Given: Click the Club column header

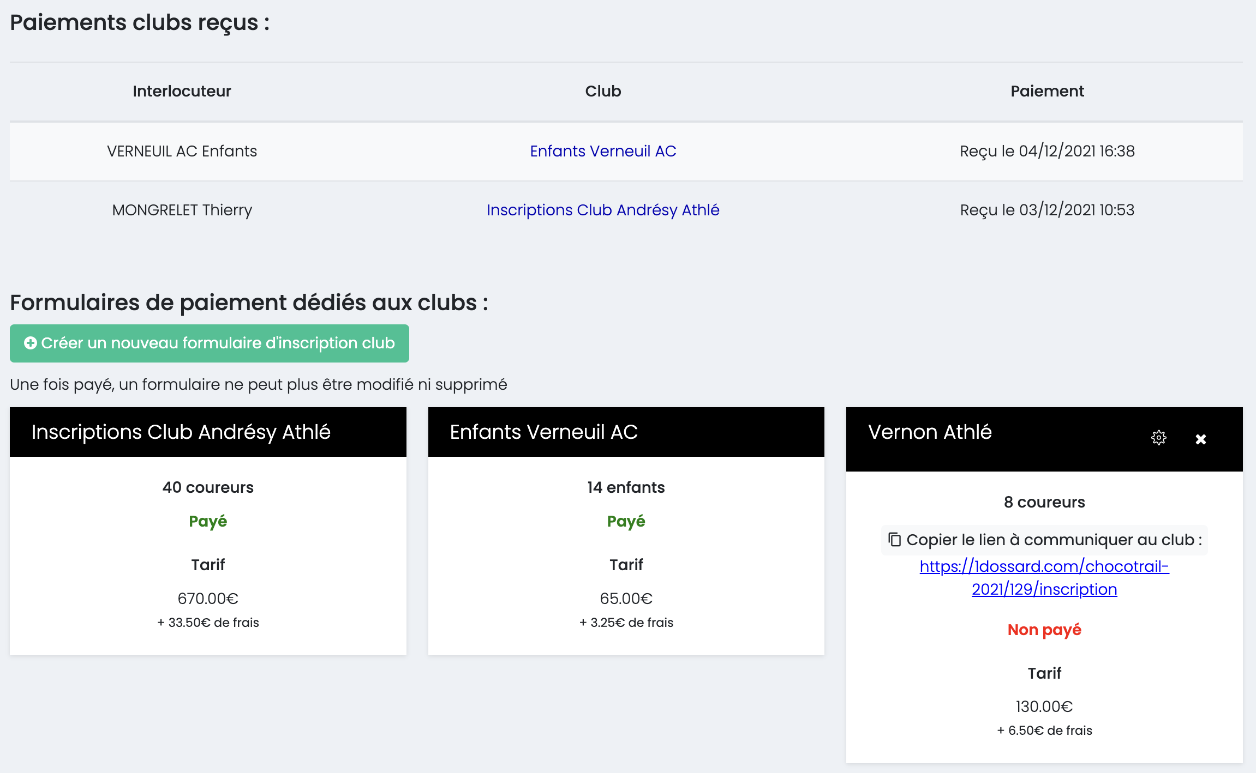Looking at the screenshot, I should (x=603, y=91).
